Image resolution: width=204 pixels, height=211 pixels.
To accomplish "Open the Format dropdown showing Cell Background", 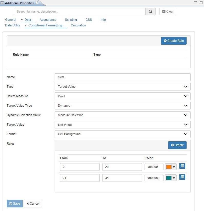I will tap(123, 134).
